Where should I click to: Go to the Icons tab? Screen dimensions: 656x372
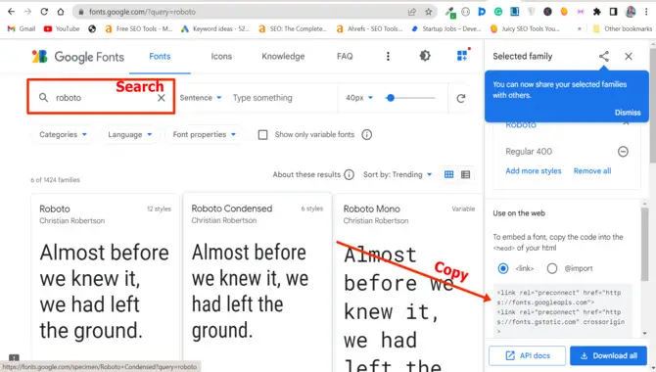[x=221, y=56]
